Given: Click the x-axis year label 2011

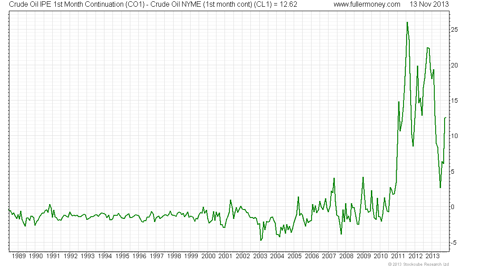Looking at the screenshot, I should (398, 256).
